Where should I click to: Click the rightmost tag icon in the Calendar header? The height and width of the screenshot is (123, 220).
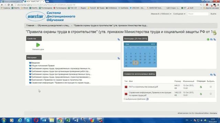pos(214,40)
